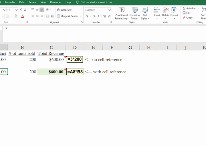Click the Increase Decimal icon

[104, 16]
